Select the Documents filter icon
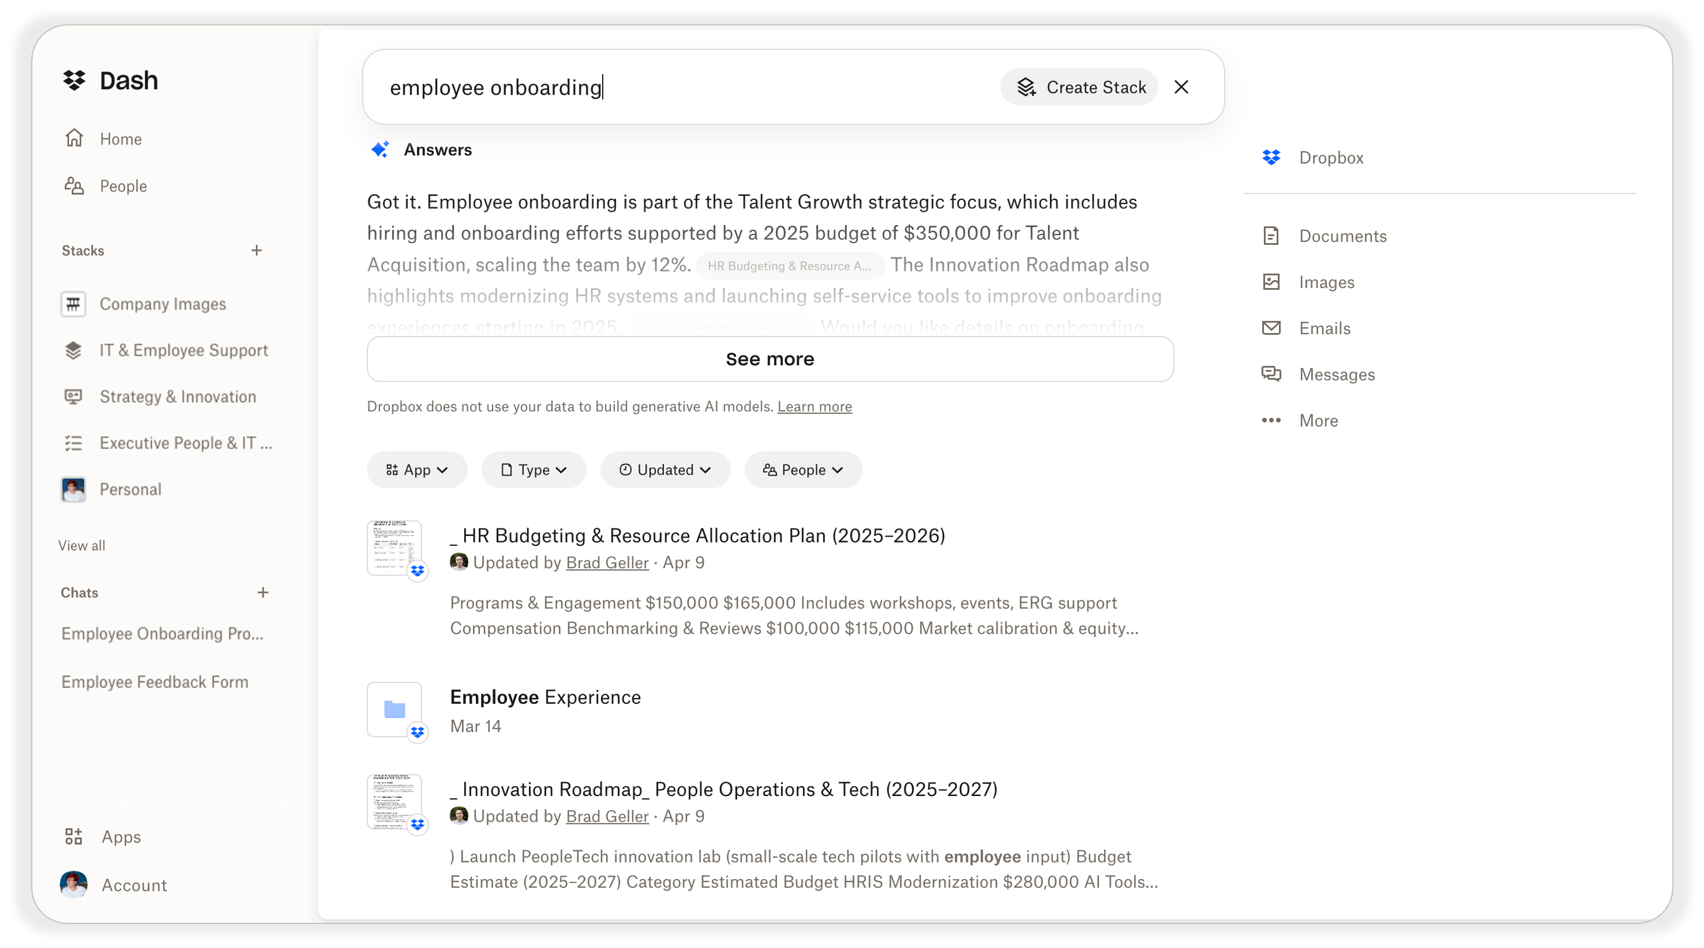The width and height of the screenshot is (1704, 948). (x=1271, y=235)
